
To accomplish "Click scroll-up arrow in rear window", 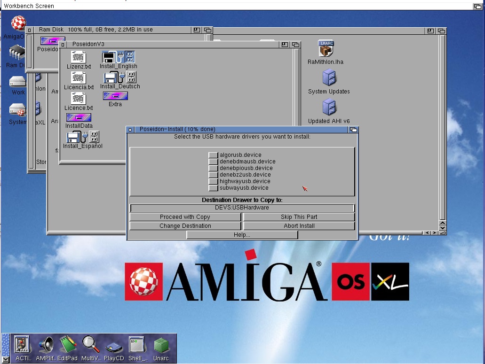I will point(443,223).
